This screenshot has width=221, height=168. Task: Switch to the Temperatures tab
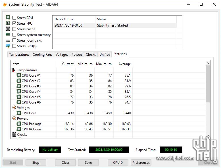point(19,55)
